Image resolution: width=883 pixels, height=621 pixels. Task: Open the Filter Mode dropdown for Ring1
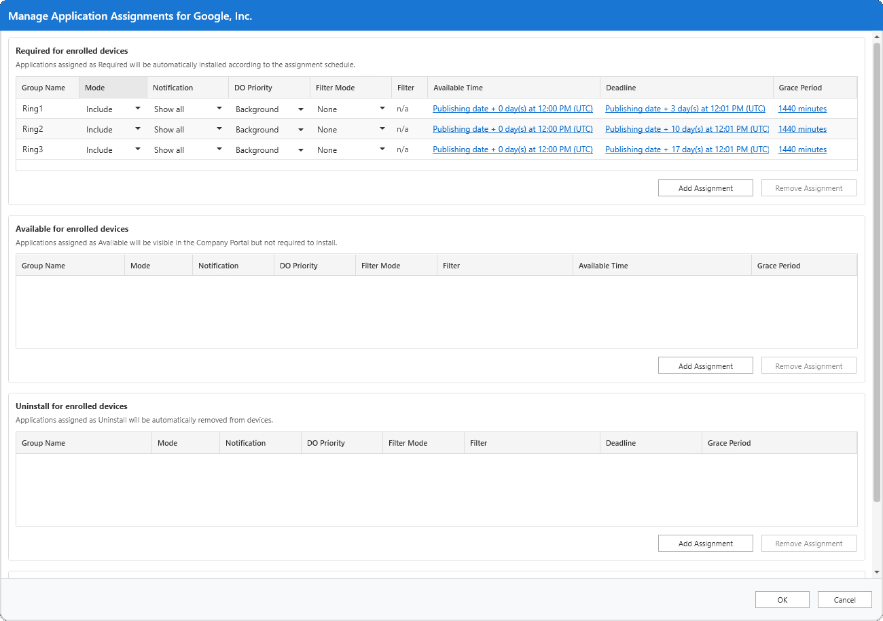click(381, 109)
